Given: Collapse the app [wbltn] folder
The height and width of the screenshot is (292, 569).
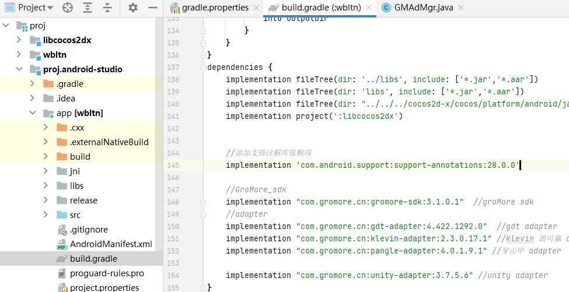Looking at the screenshot, I should (33, 113).
